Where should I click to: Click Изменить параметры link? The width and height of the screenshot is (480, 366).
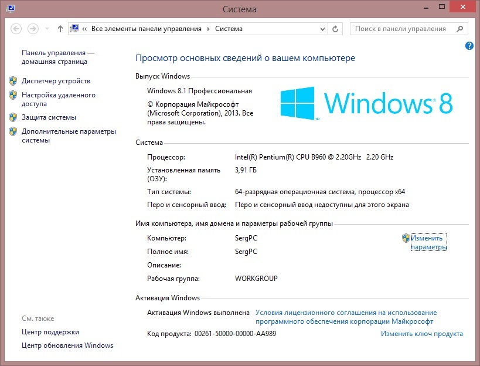(428, 242)
